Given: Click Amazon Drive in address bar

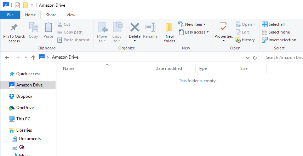Looking at the screenshot, I should click(x=65, y=57).
